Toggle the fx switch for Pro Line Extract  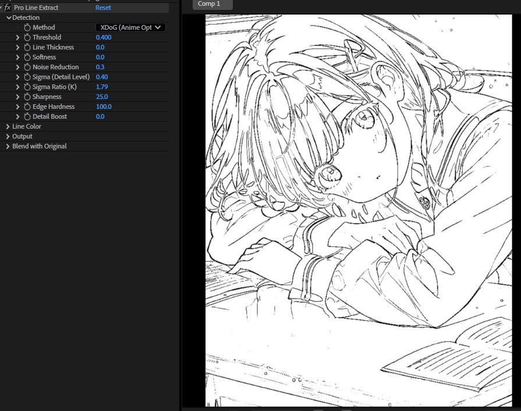[8, 8]
